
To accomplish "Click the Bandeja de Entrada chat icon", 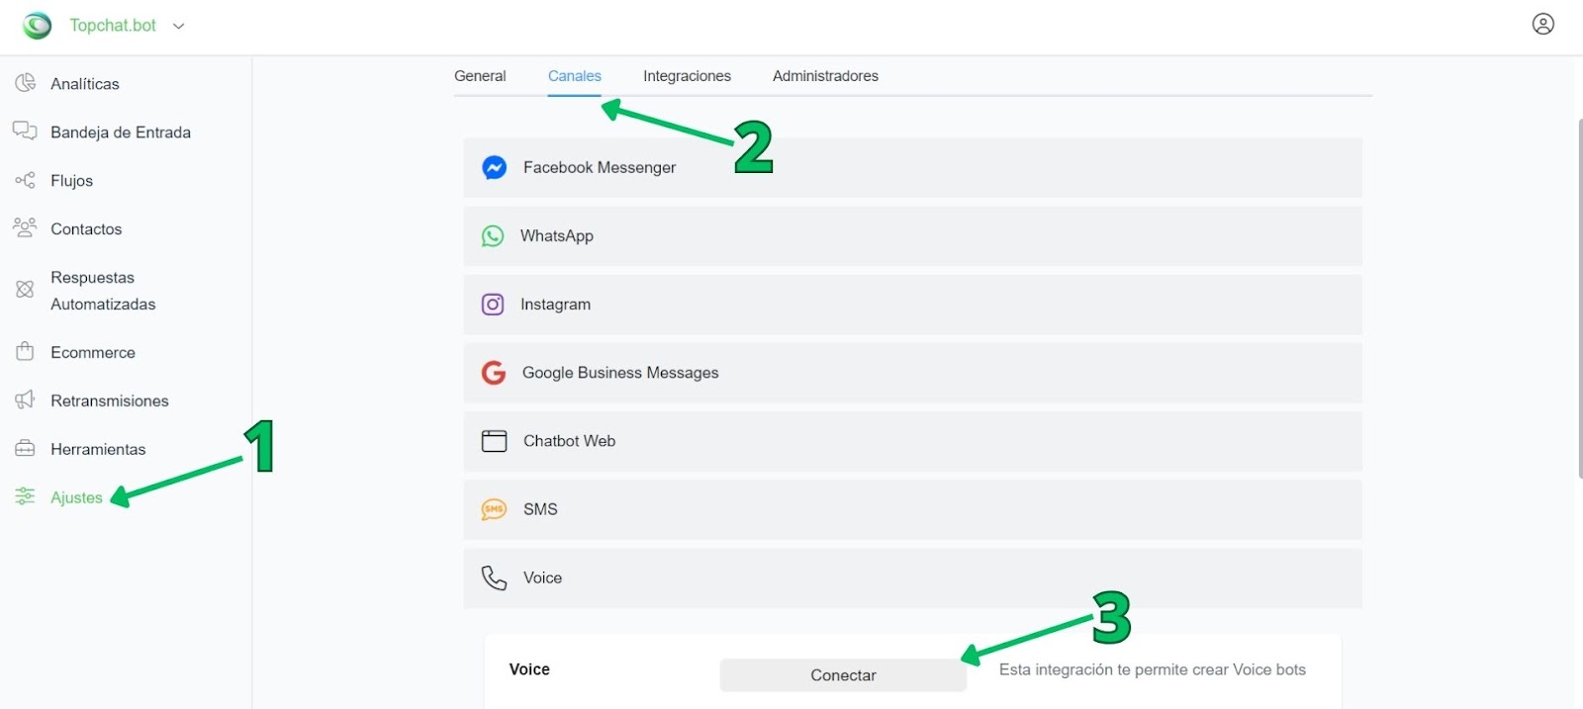I will tap(25, 132).
